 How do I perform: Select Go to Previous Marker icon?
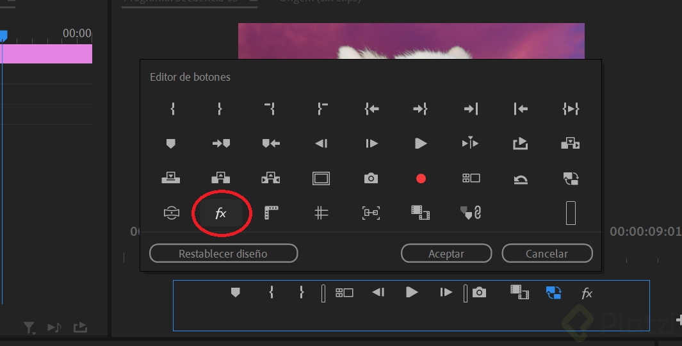271,144
